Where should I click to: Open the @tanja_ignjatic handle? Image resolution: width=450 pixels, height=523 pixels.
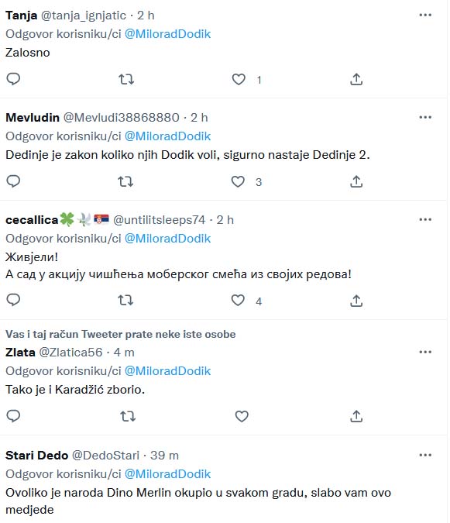click(x=84, y=15)
